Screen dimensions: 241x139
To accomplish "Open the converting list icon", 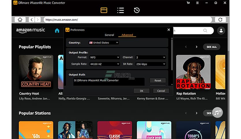I will tap(120, 10).
